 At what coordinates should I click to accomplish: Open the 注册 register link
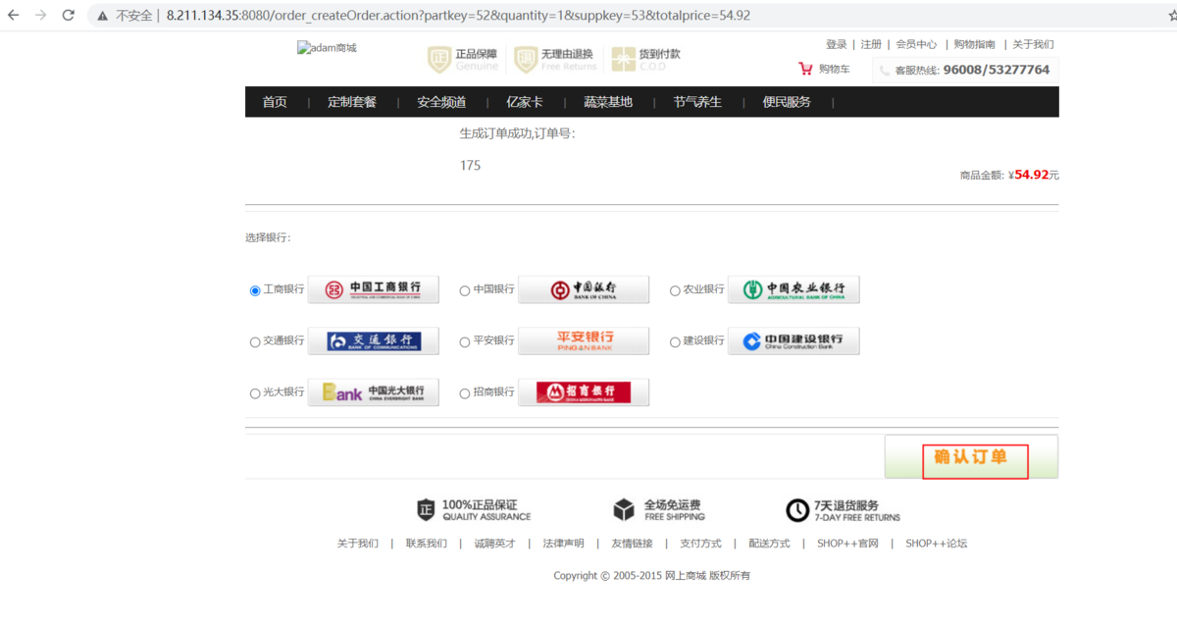pos(871,44)
